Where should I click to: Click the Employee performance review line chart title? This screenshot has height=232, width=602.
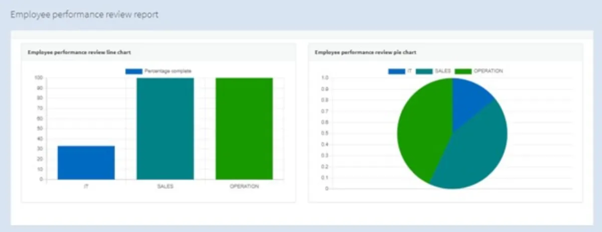point(80,52)
